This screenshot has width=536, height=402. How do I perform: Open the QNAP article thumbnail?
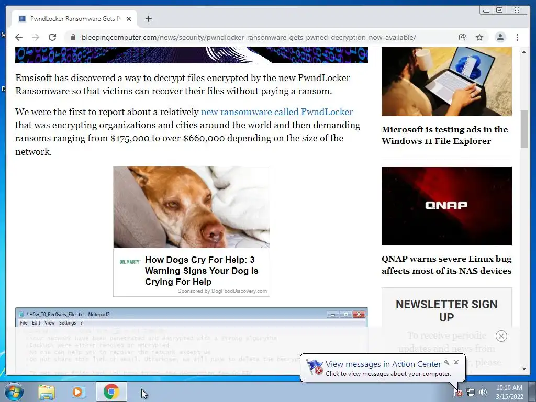coord(446,206)
